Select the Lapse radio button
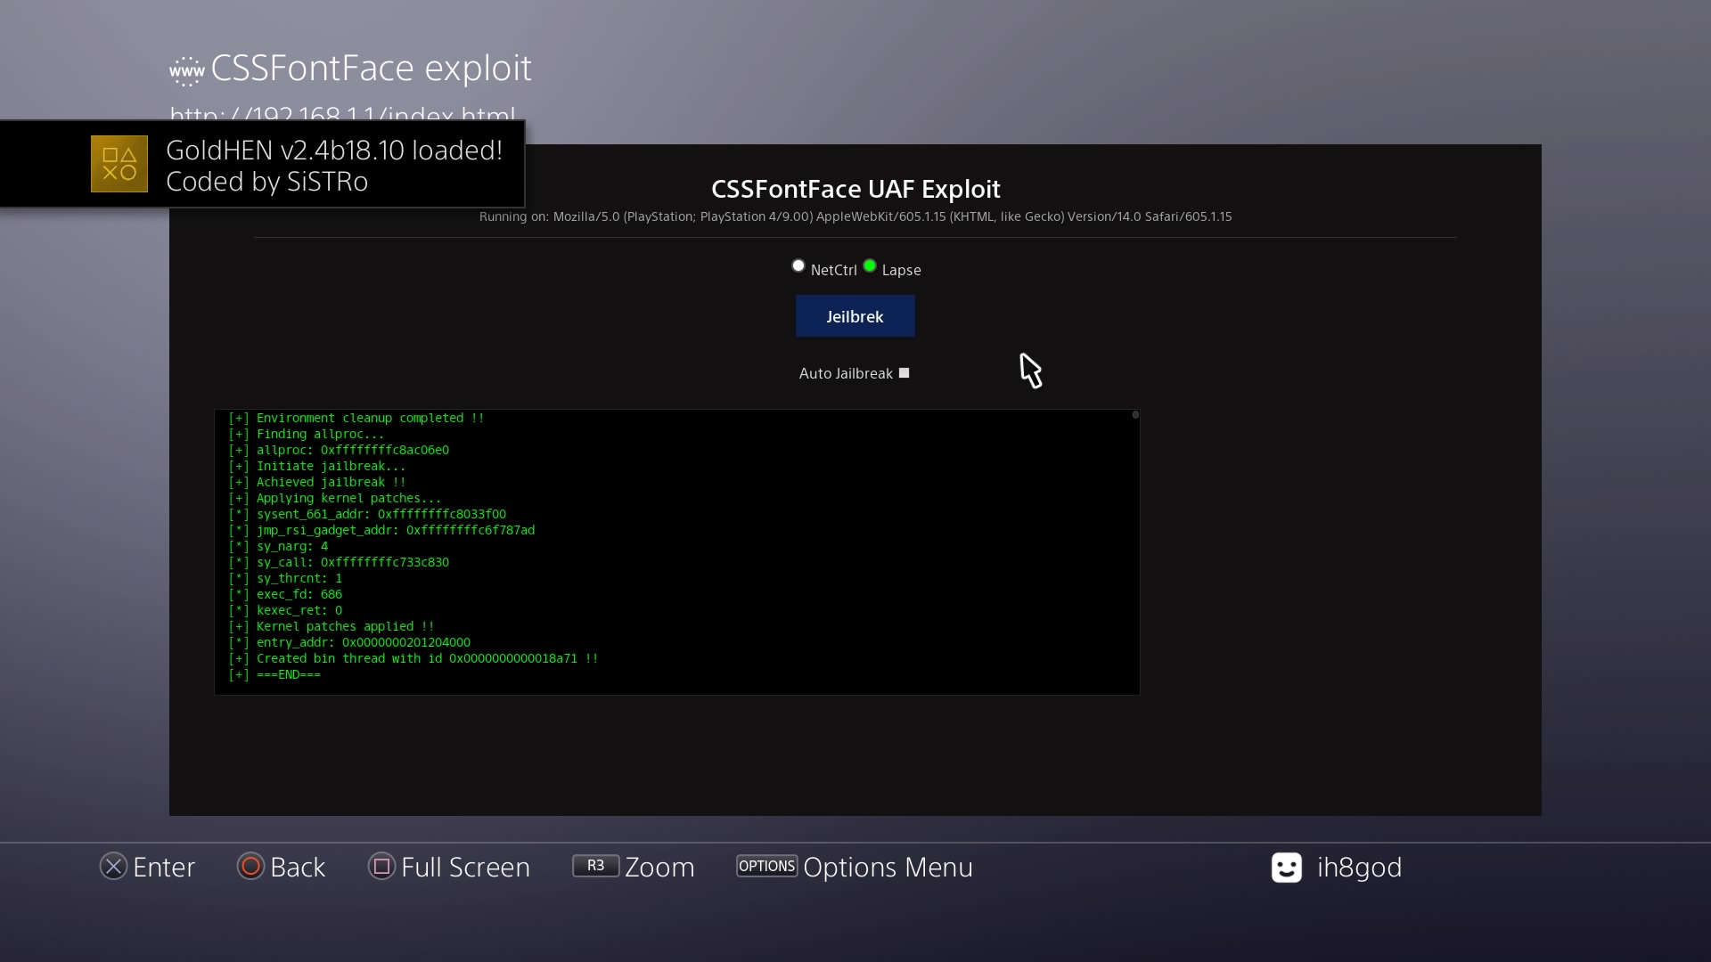This screenshot has height=962, width=1711. point(870,265)
